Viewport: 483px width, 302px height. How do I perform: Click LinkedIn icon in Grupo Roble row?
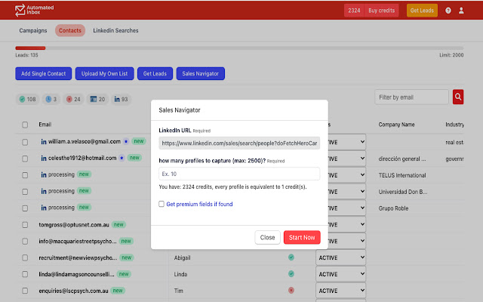44,208
